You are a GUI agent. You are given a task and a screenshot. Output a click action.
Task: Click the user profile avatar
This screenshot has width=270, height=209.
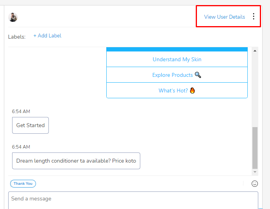[x=13, y=17]
